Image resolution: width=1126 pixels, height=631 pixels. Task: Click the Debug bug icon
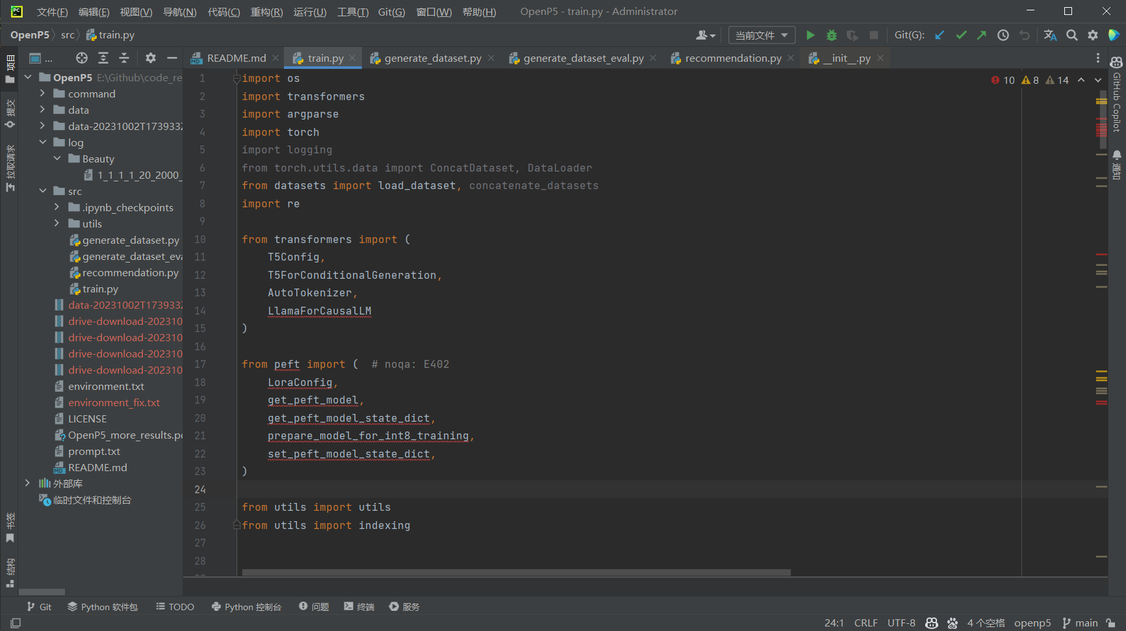coord(831,35)
